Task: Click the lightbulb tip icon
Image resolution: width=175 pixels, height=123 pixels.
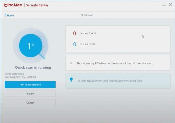Action: [x=71, y=80]
